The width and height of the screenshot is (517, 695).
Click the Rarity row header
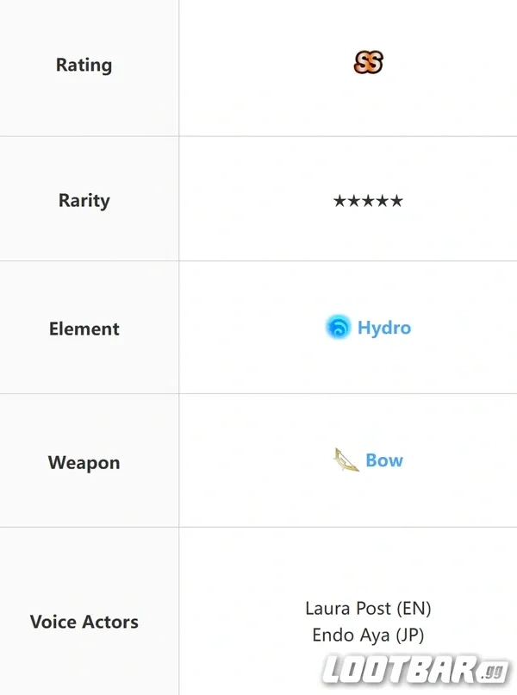point(84,200)
